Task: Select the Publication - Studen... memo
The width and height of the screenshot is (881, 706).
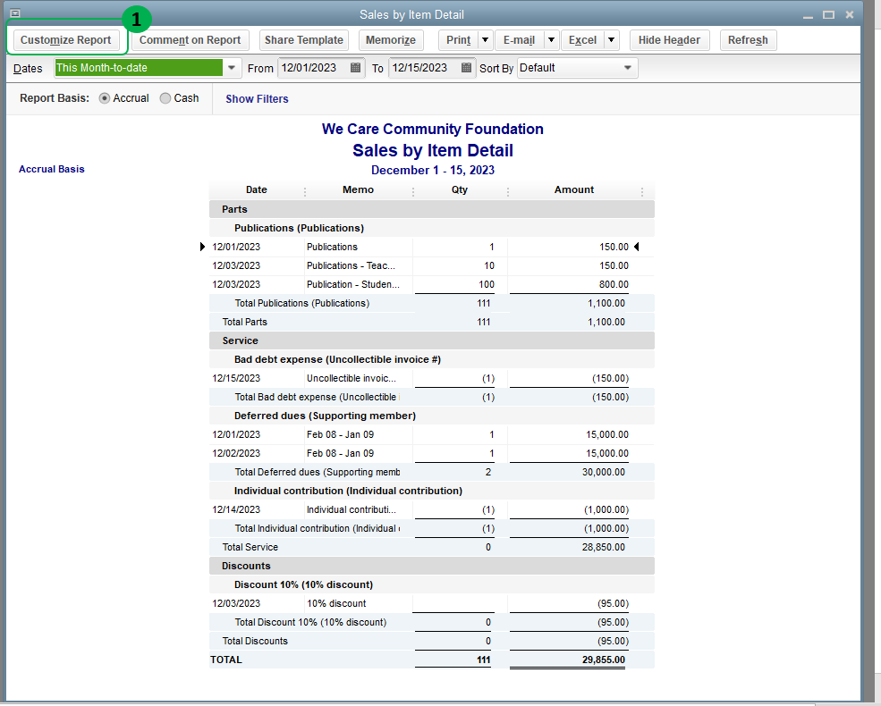Action: coord(353,284)
